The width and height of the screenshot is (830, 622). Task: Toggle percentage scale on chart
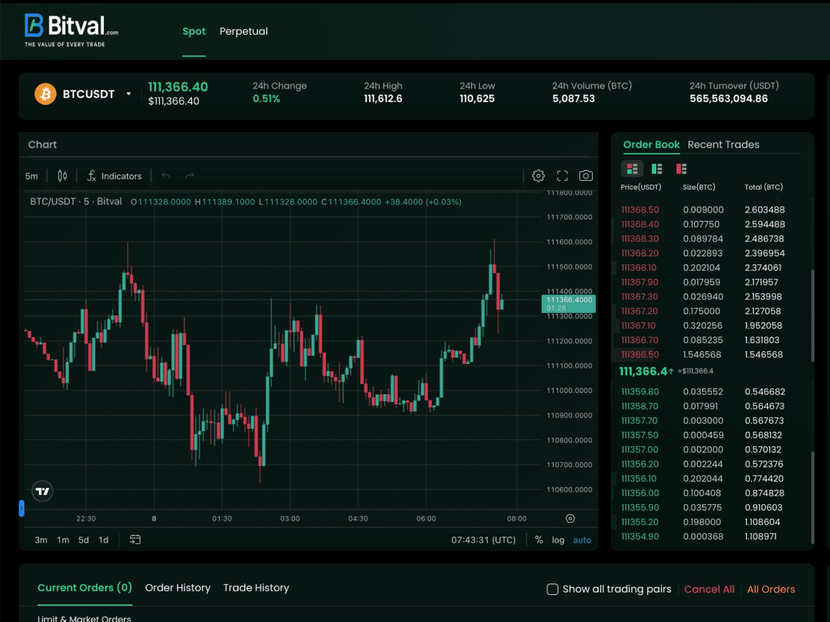pyautogui.click(x=539, y=540)
